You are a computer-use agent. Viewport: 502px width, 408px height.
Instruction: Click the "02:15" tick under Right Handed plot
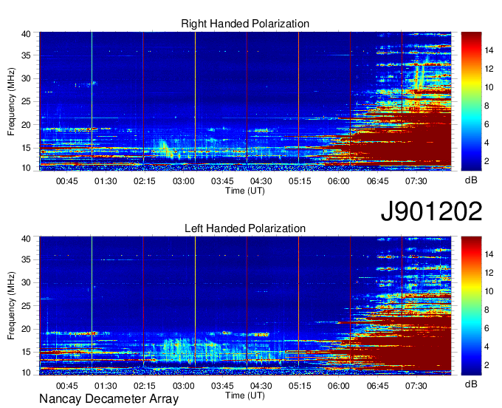click(145, 181)
